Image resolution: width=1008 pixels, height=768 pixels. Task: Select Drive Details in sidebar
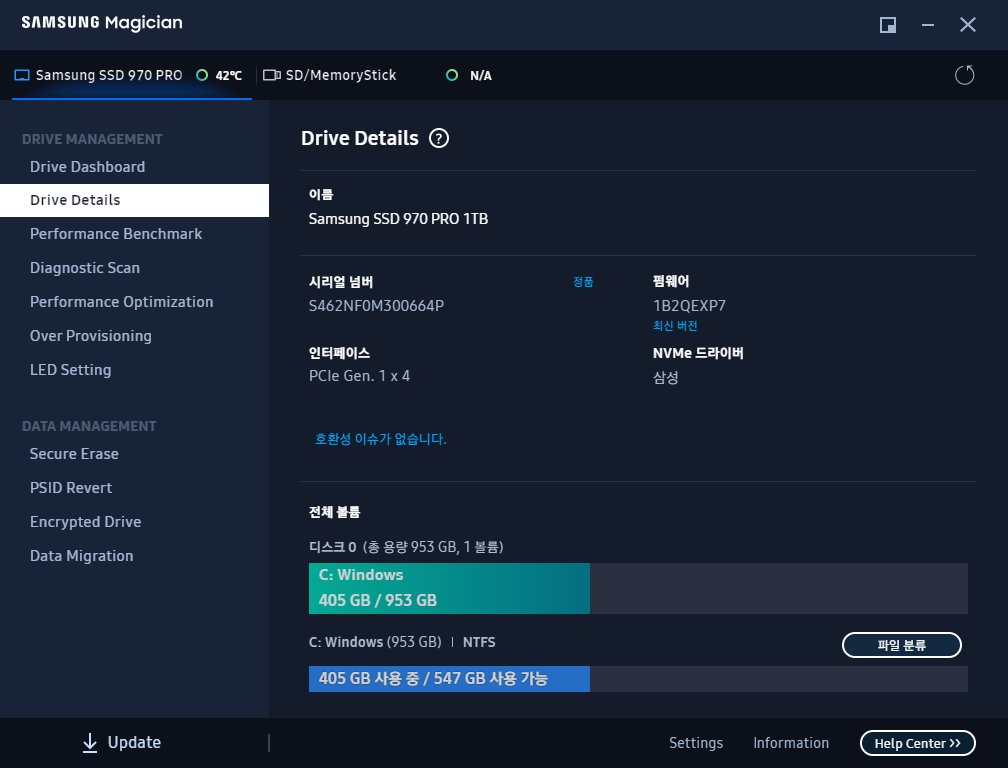(135, 200)
